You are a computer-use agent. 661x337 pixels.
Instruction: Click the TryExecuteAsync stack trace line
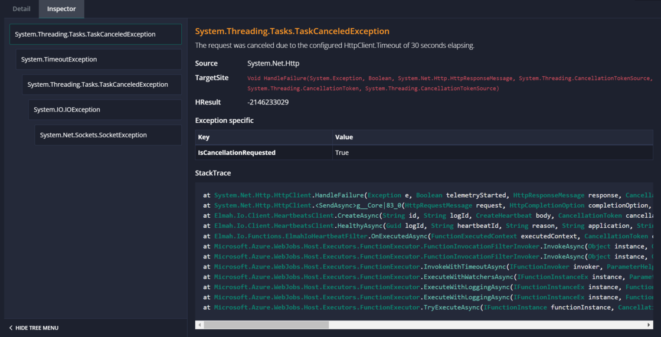click(x=427, y=307)
